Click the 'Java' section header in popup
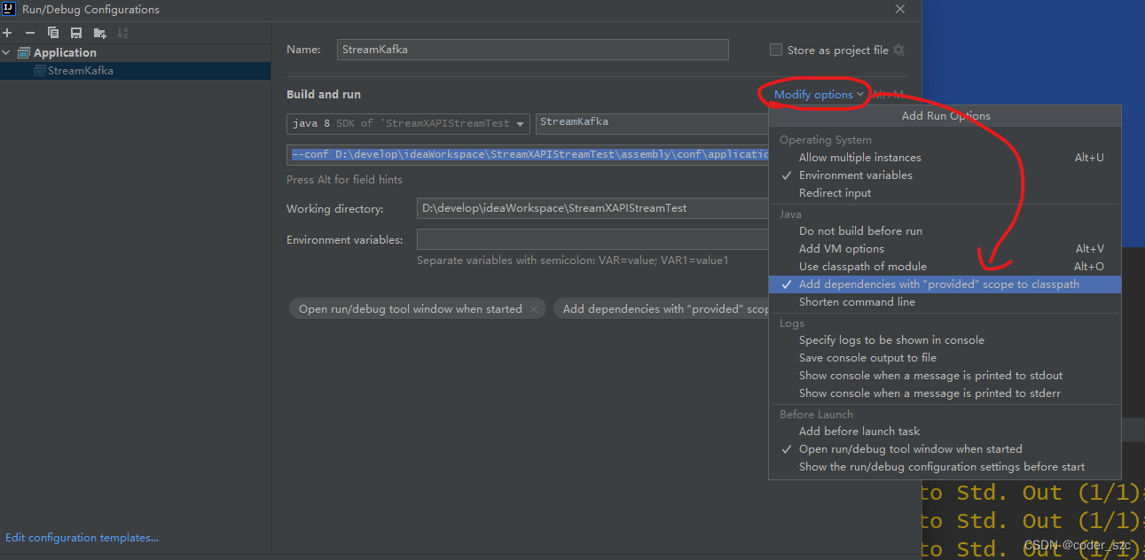 [x=790, y=214]
